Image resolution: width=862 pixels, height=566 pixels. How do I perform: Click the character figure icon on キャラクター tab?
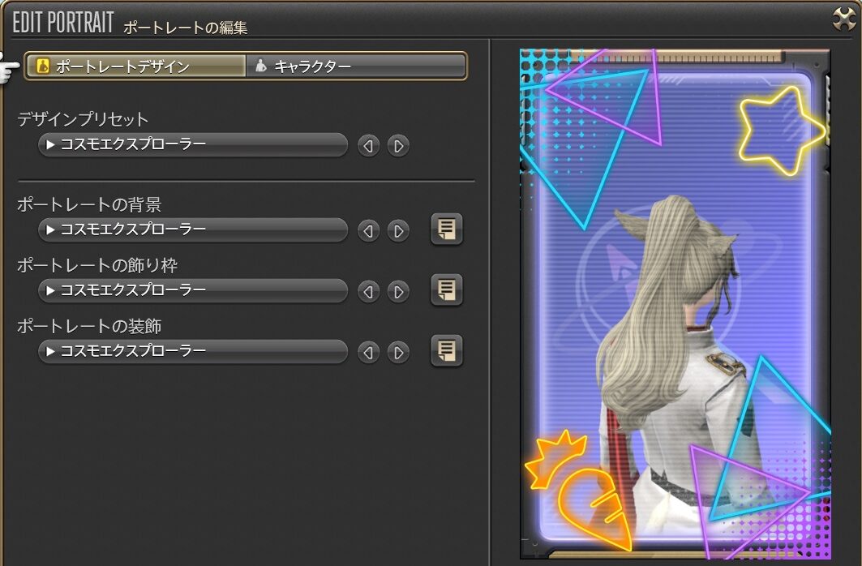261,66
